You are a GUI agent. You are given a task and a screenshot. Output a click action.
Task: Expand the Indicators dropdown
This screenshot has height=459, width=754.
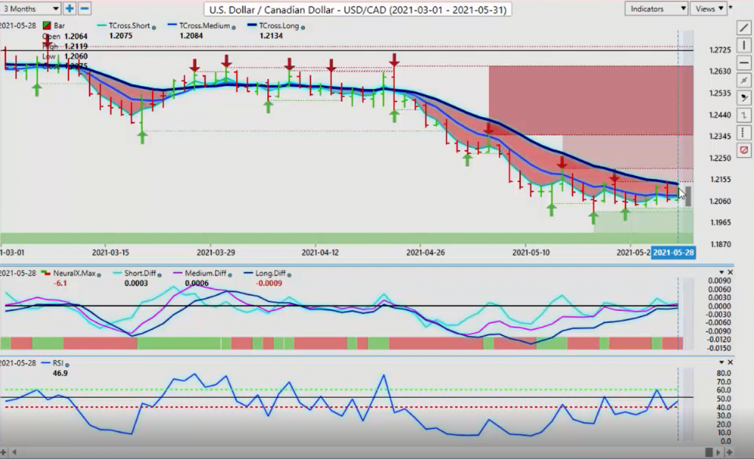pyautogui.click(x=657, y=9)
